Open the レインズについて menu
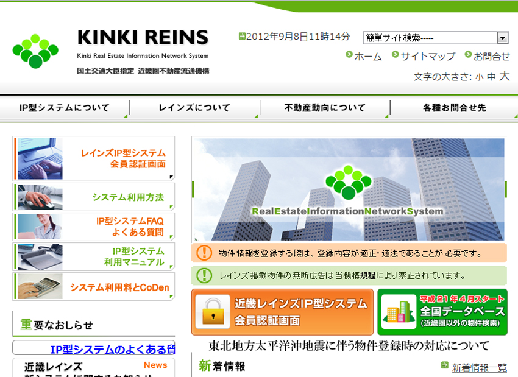Image resolution: width=518 pixels, height=377 pixels. (194, 108)
